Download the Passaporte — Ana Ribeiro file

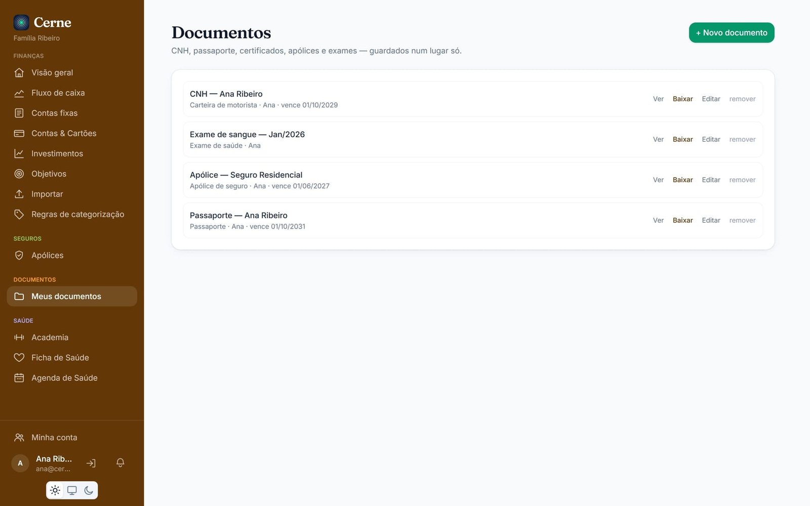coord(682,220)
